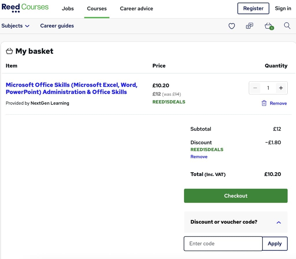
Task: Open the basket icon with 1 item
Action: click(269, 26)
